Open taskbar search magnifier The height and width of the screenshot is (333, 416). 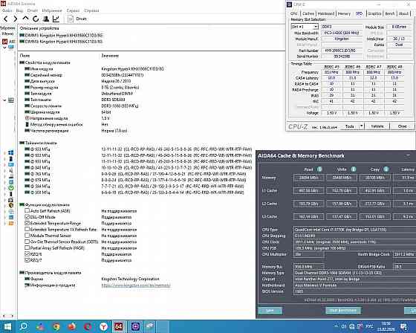24,326
